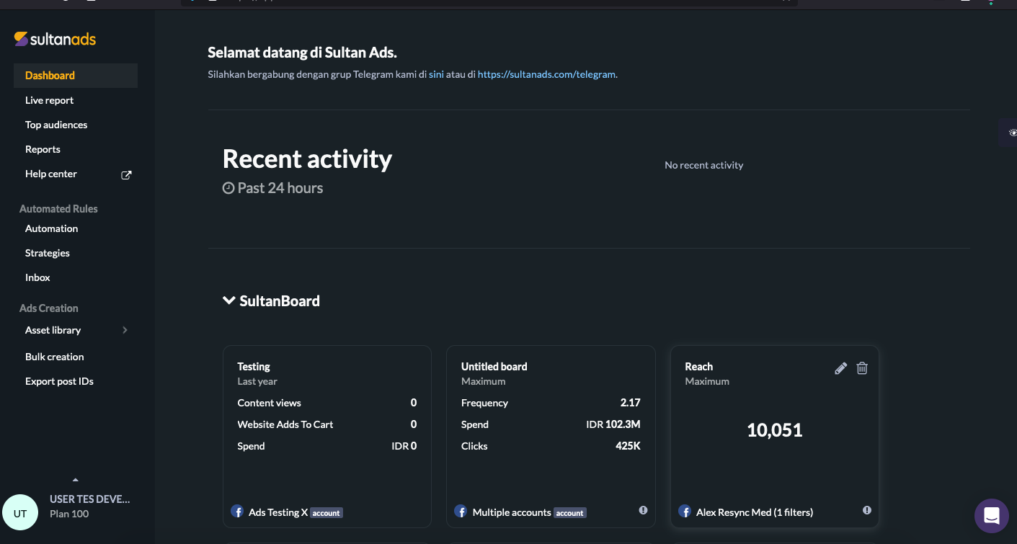Click the info icon on Untitled board card
The image size is (1017, 544).
pos(643,510)
